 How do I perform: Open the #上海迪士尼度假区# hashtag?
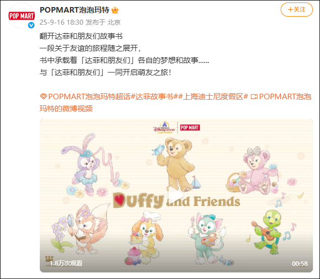(x=213, y=97)
